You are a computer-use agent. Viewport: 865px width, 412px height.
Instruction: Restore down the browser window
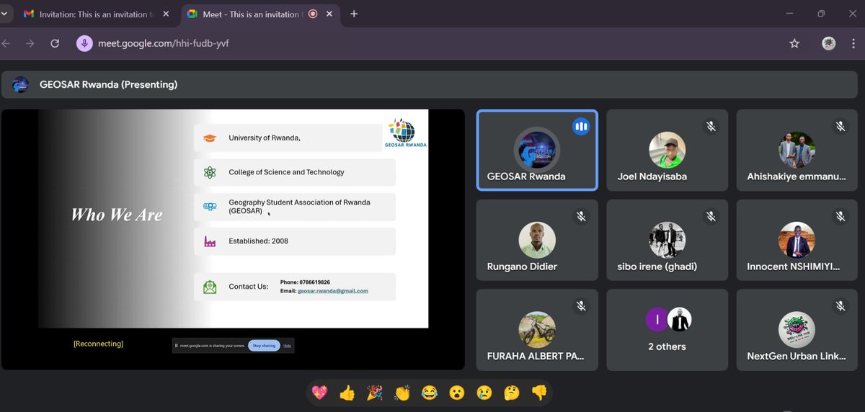(x=821, y=14)
